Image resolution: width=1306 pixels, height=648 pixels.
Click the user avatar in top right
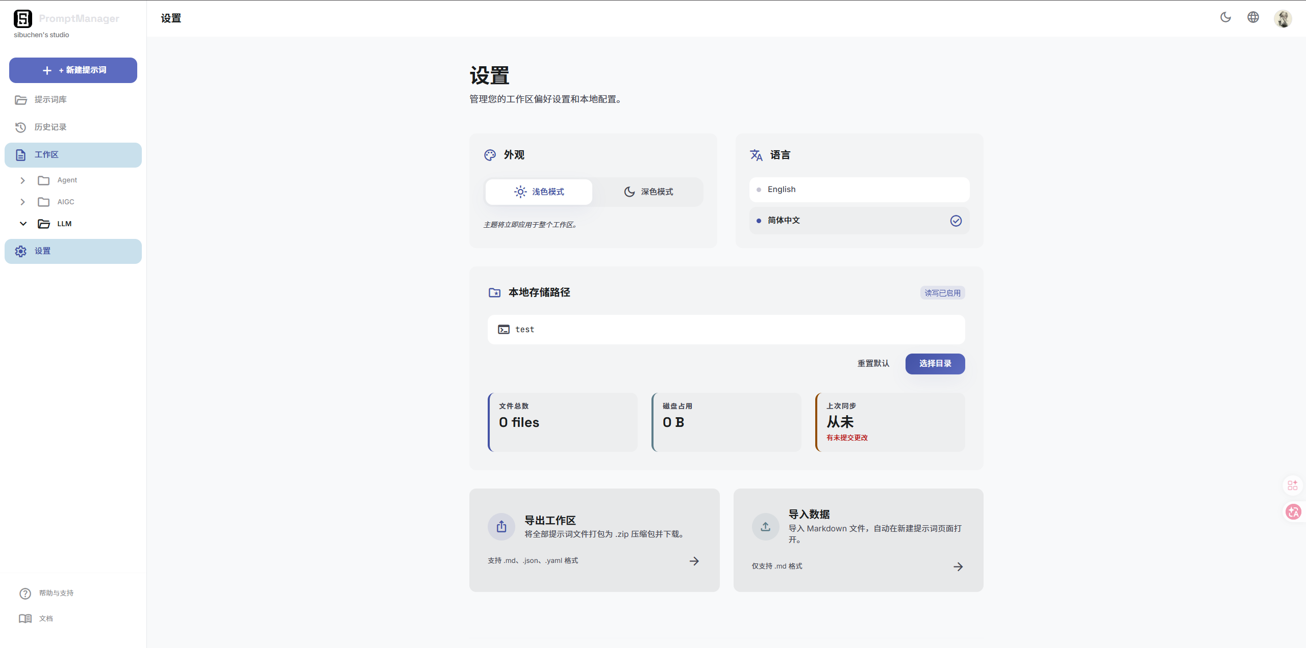(x=1283, y=18)
